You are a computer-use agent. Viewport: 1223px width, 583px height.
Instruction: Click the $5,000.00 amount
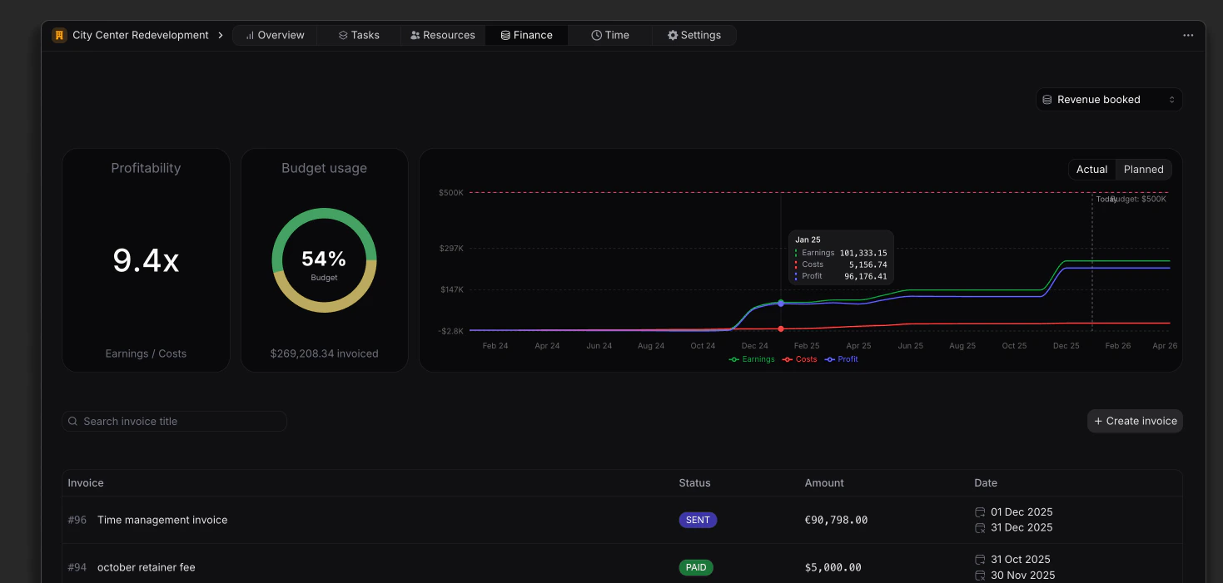click(833, 567)
